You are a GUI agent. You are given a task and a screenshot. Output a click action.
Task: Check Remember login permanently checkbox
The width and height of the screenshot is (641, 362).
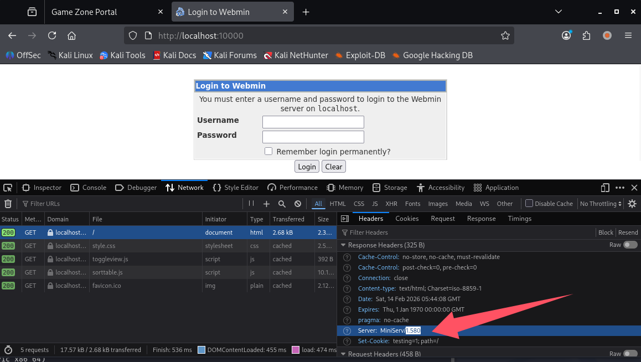tap(268, 151)
